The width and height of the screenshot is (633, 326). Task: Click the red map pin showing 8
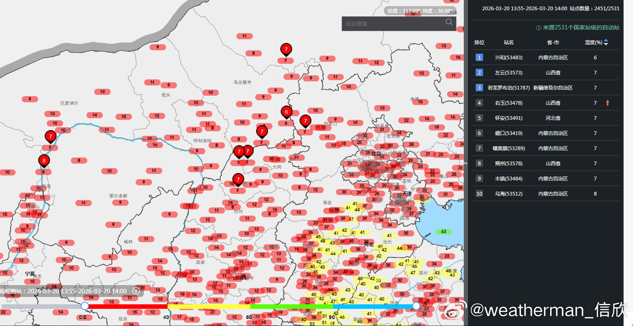click(44, 161)
